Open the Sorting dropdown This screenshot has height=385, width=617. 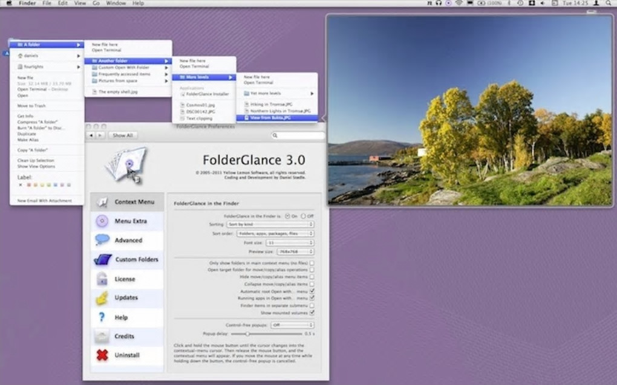click(x=270, y=224)
